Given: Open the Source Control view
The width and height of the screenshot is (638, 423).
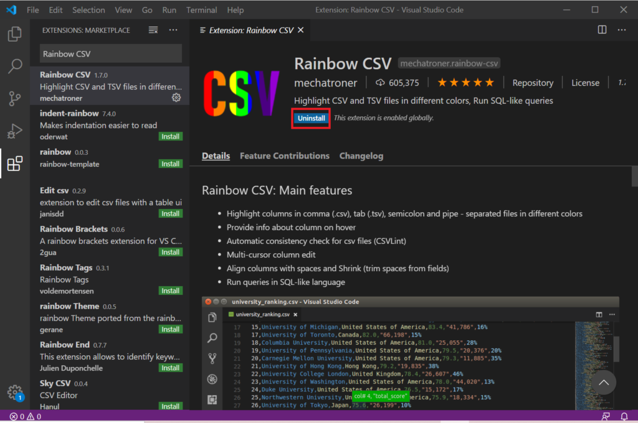Looking at the screenshot, I should (15, 98).
